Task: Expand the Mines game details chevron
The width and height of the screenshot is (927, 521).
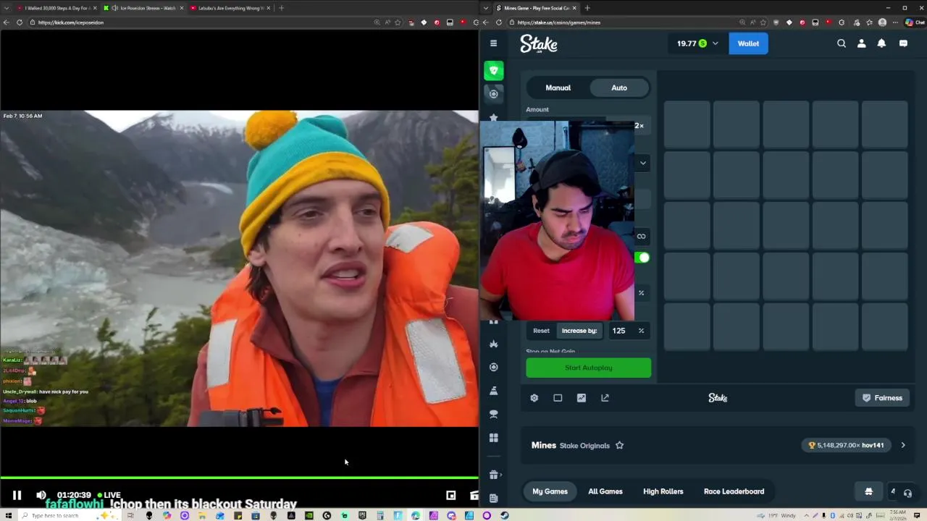Action: click(903, 446)
